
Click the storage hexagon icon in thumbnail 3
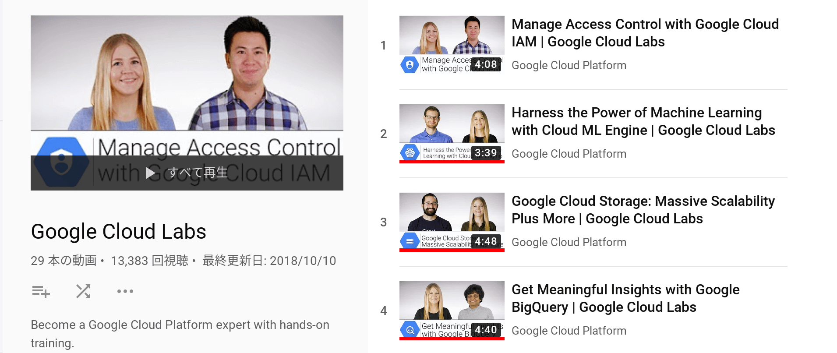(x=410, y=241)
